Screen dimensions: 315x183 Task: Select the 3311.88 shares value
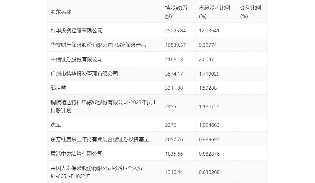coord(174,88)
